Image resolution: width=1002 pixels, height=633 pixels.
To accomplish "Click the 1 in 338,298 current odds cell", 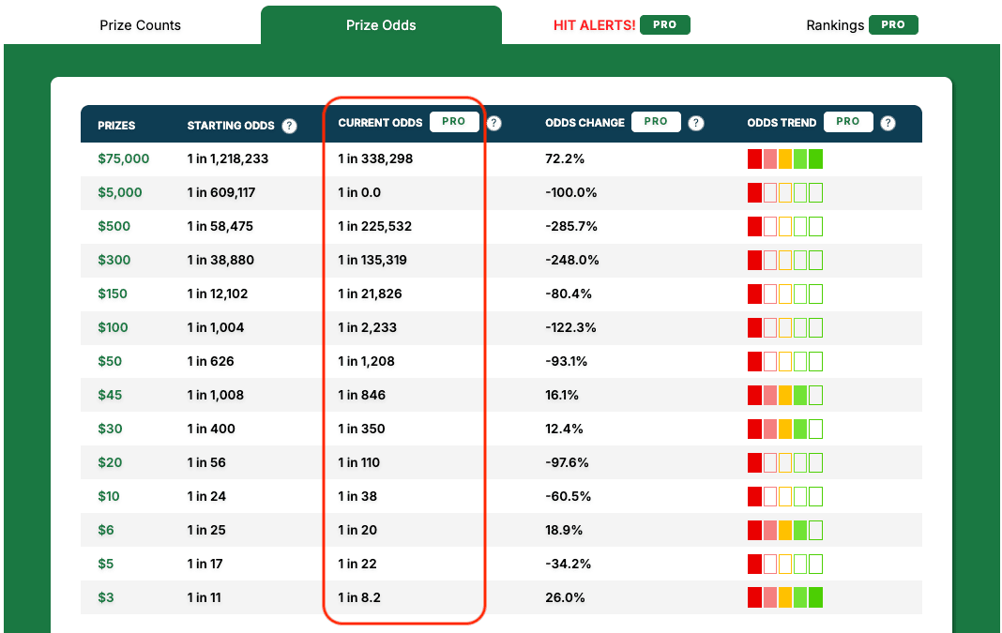I will pyautogui.click(x=375, y=158).
